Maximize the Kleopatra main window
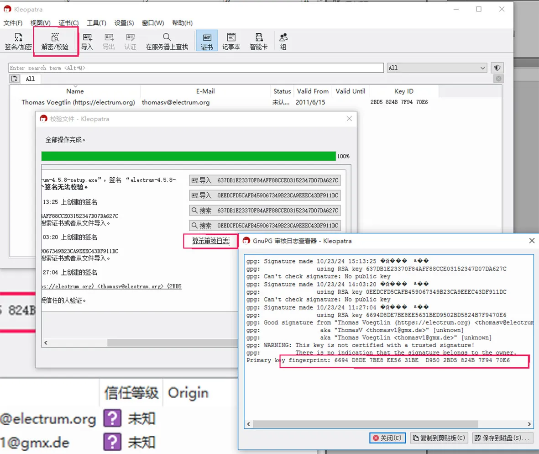The image size is (539, 454). point(478,9)
